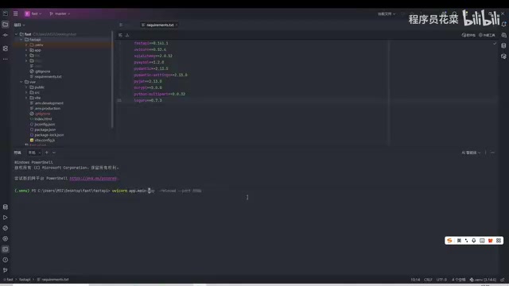Expand the 'app' folder
Viewport: 509px width, 286px height.
pos(26,50)
